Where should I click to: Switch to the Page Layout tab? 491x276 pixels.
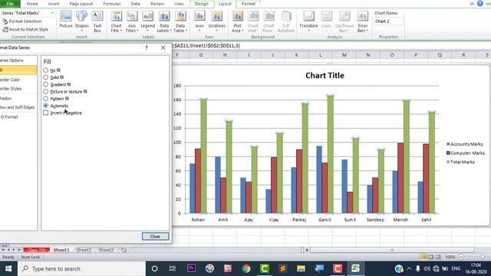[81, 4]
